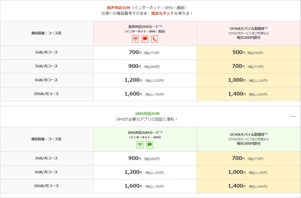This screenshot has height=198, width=301.
Task: Click the 1,400円 discounted price in SMS table
Action: tap(237, 186)
